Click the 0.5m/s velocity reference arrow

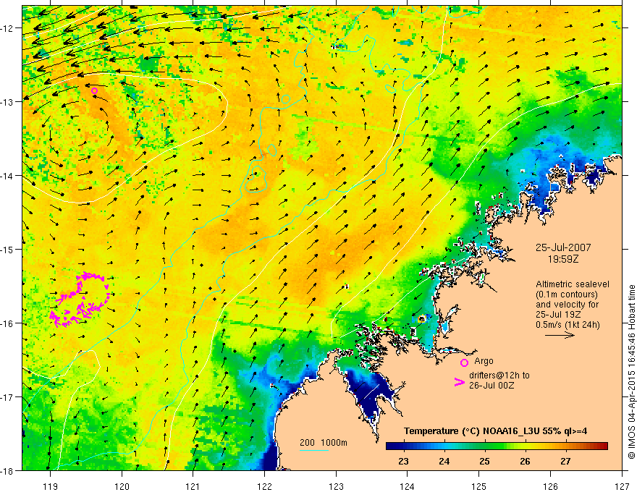560,335
